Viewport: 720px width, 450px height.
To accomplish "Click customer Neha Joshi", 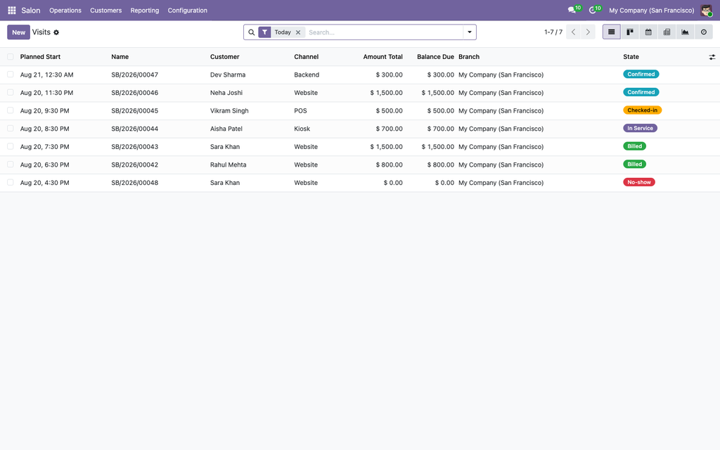I will (x=226, y=93).
